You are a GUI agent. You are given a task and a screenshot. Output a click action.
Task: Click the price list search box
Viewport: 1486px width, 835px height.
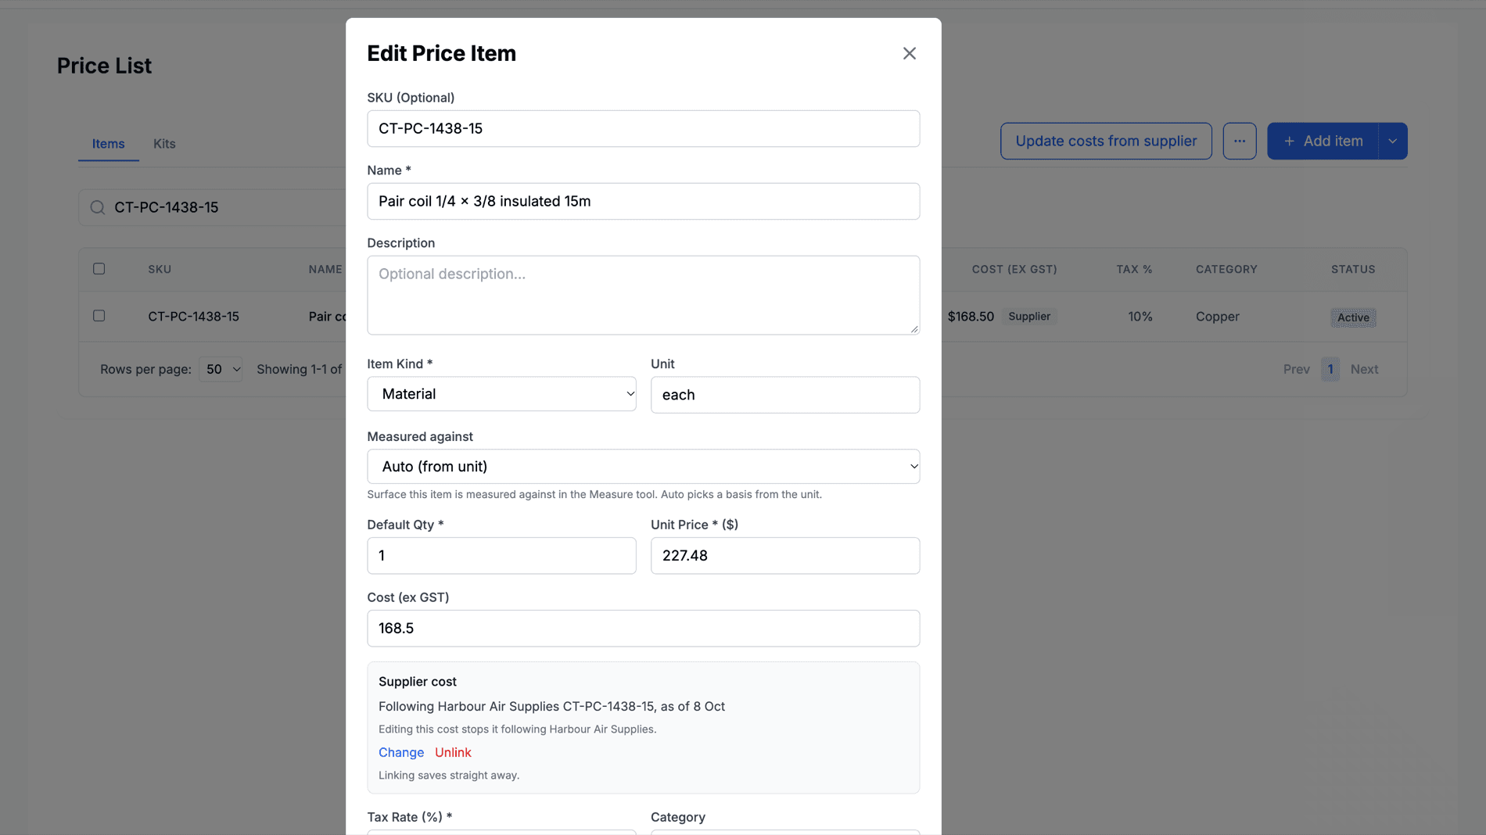tap(213, 207)
